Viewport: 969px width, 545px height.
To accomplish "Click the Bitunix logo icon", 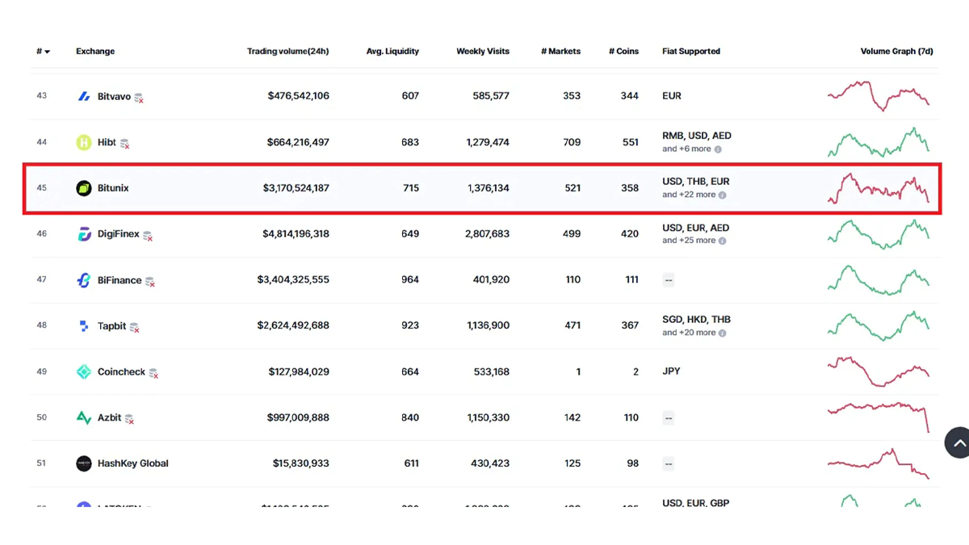I will coord(84,188).
